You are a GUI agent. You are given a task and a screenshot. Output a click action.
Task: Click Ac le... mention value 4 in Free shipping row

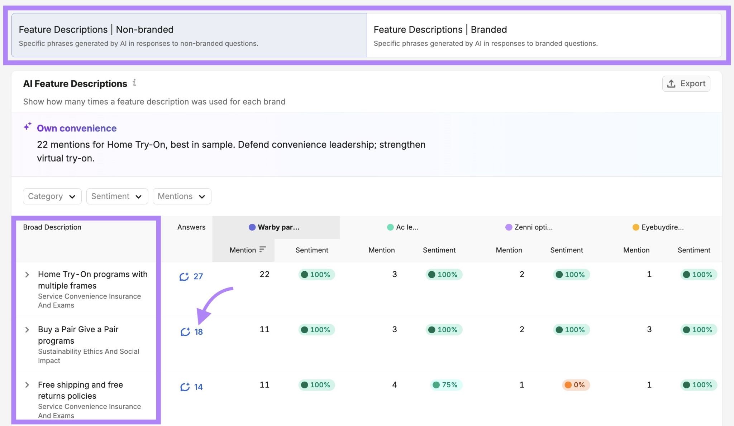395,385
